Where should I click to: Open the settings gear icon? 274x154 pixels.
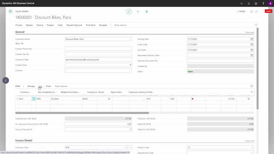256,3
